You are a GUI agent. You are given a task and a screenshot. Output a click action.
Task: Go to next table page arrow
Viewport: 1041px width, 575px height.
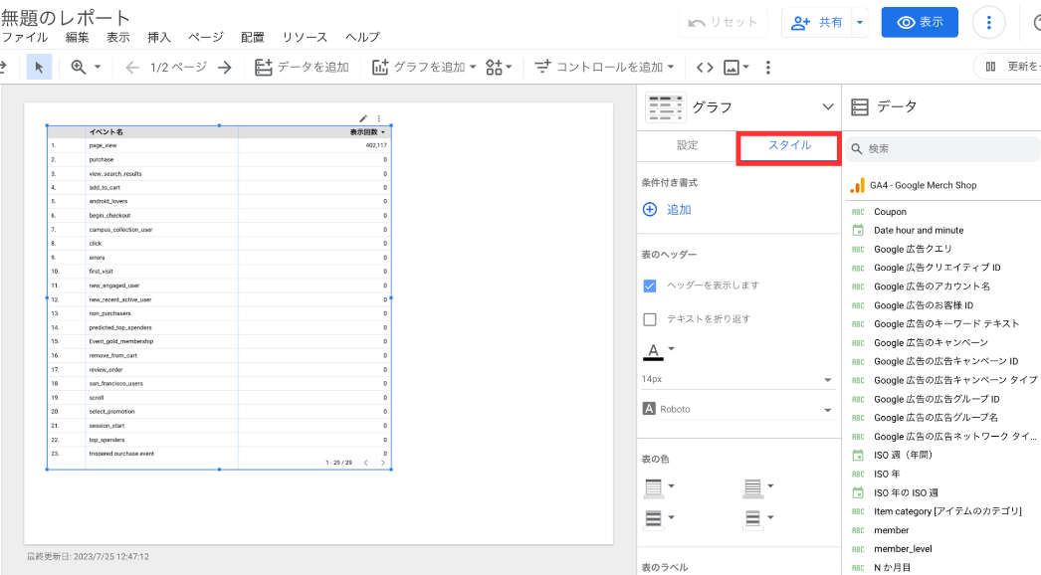coord(382,463)
